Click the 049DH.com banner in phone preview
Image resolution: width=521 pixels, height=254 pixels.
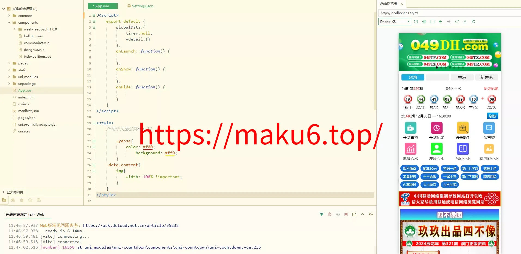pyautogui.click(x=450, y=52)
